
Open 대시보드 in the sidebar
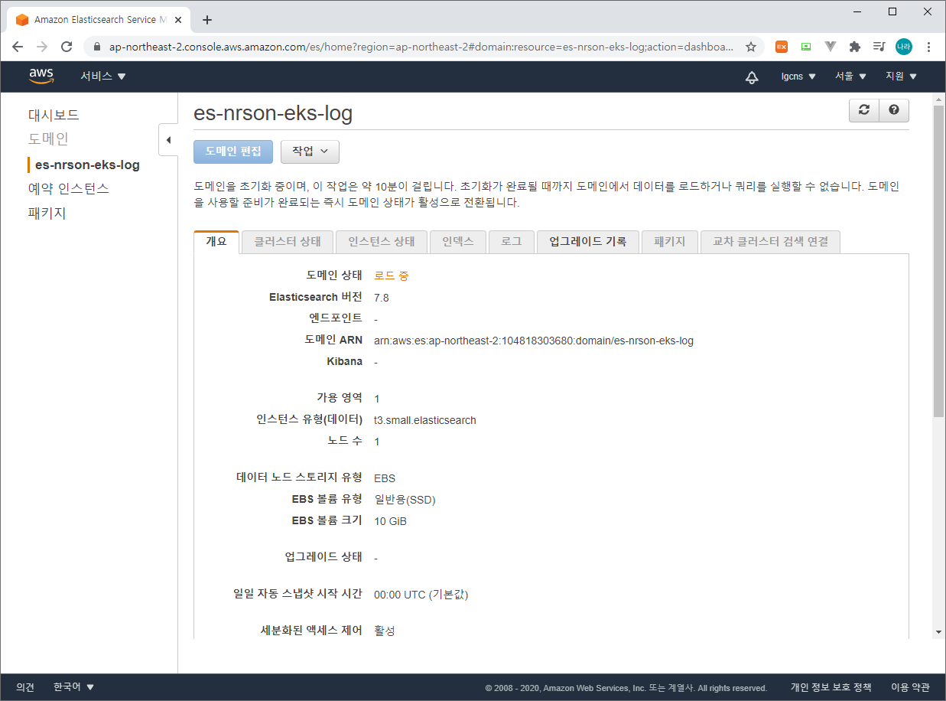(x=54, y=115)
